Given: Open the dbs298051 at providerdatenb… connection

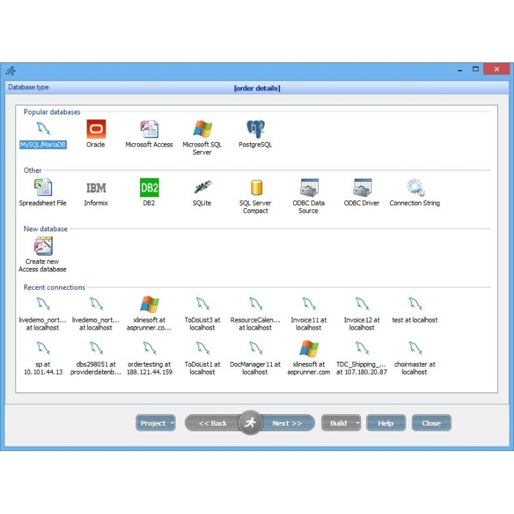Looking at the screenshot, I should click(96, 357).
